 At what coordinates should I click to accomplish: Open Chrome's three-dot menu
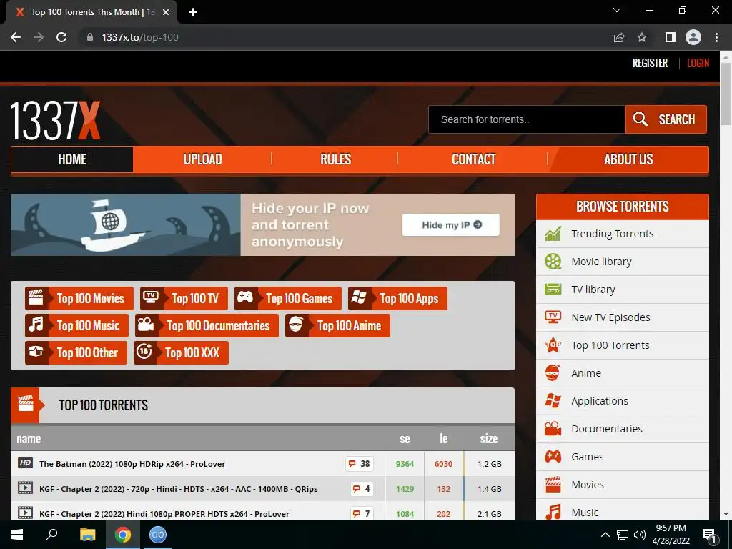coord(716,37)
